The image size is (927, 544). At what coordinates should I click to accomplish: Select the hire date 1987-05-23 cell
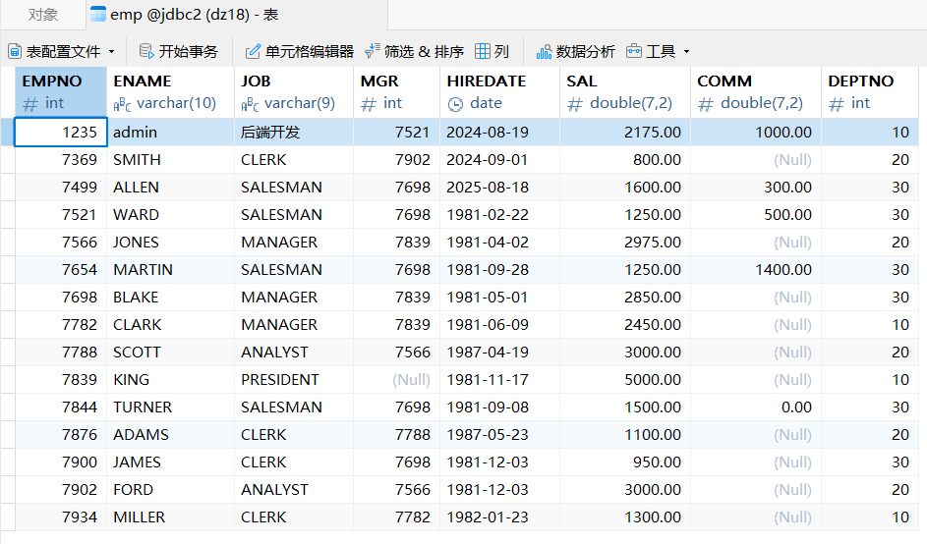[499, 435]
